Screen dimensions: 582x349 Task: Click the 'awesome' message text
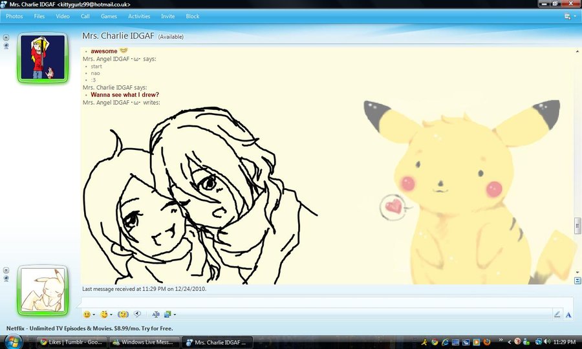tap(104, 51)
